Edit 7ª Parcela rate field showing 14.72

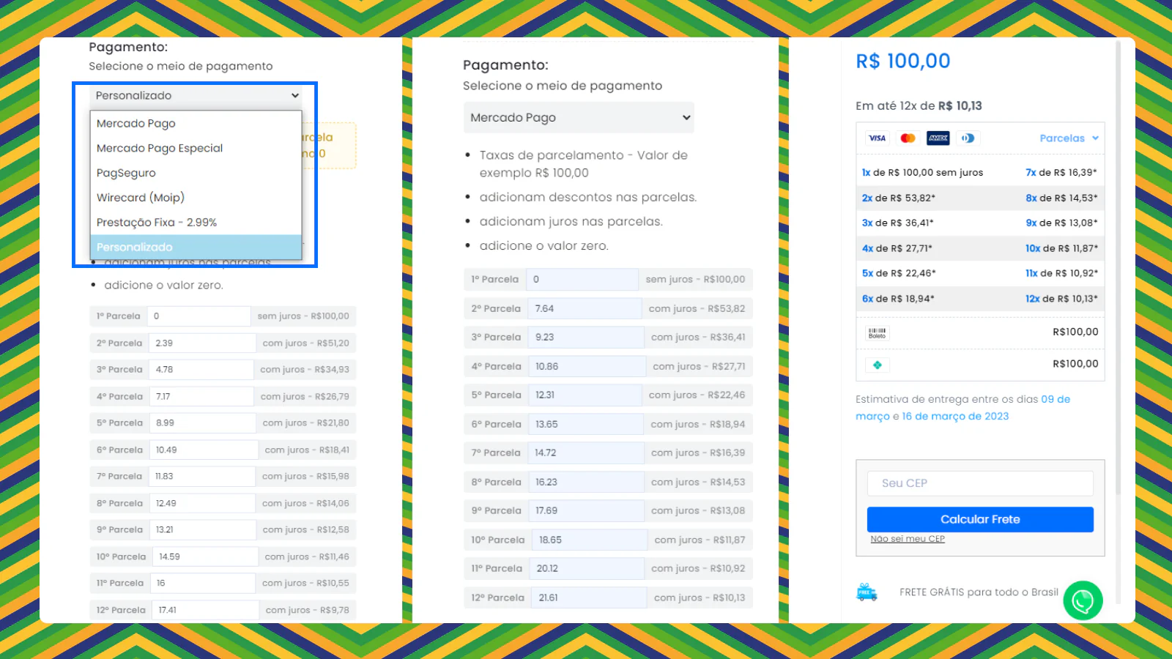click(x=586, y=453)
